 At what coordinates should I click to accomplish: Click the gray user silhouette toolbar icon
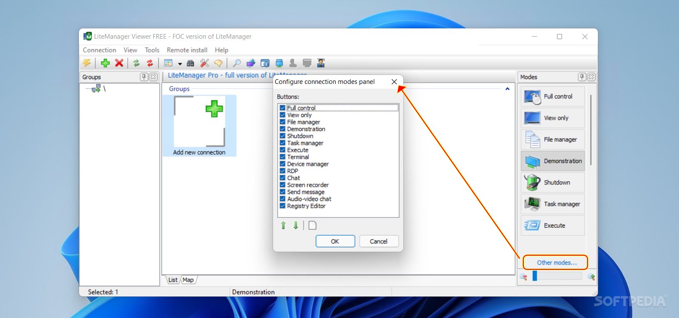coord(293,63)
